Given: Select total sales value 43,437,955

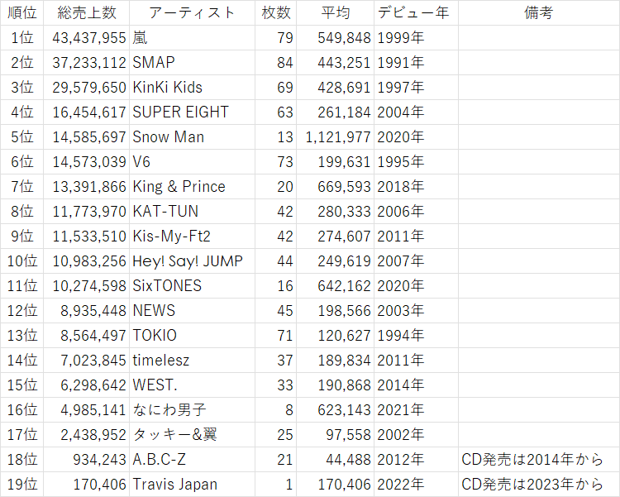Looking at the screenshot, I should 86,37.
